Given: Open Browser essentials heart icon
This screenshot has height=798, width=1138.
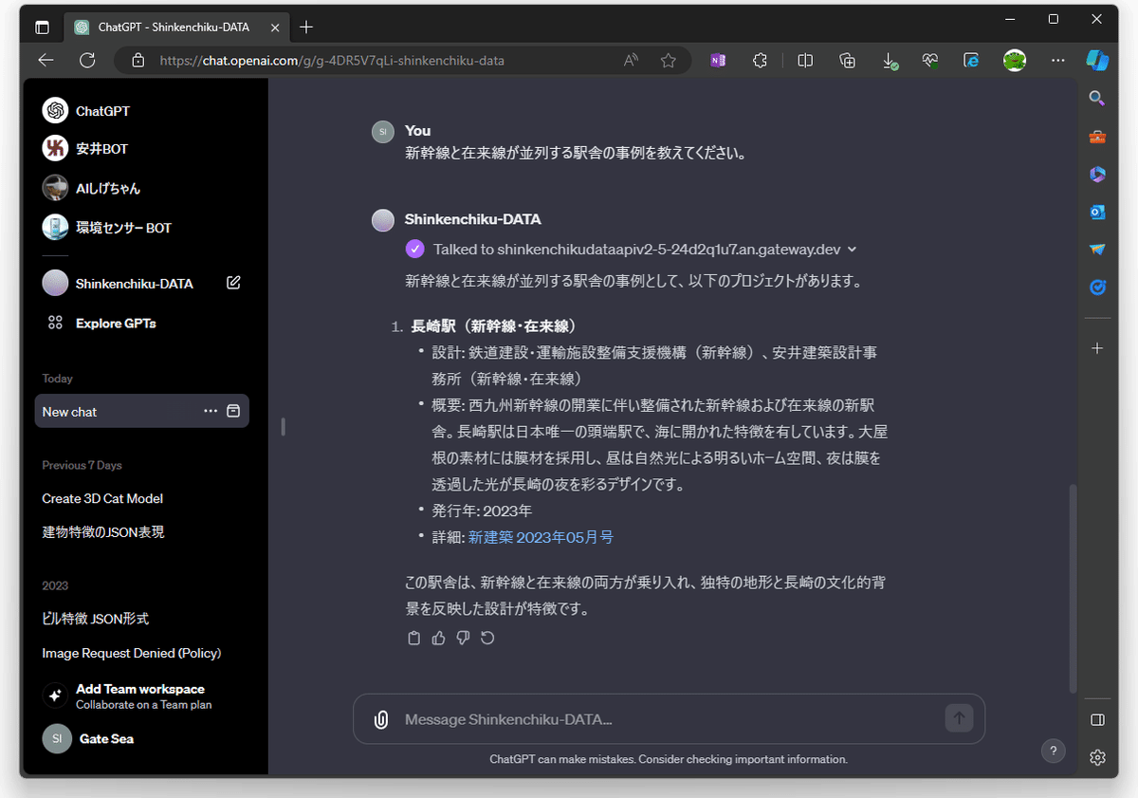Looking at the screenshot, I should pyautogui.click(x=930, y=61).
